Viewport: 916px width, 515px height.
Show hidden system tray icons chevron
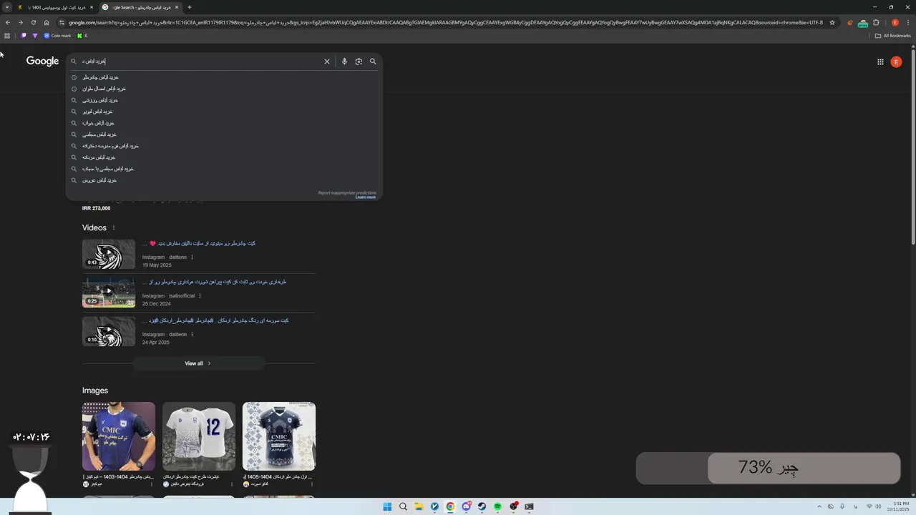tap(819, 506)
